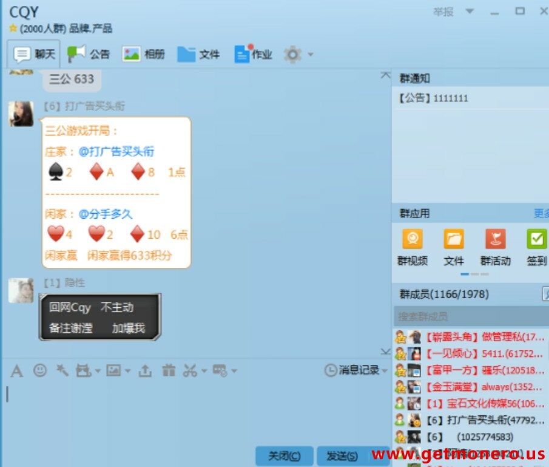Switch to the 相册 album tab
Screen dimensions: 549x467
coord(143,55)
